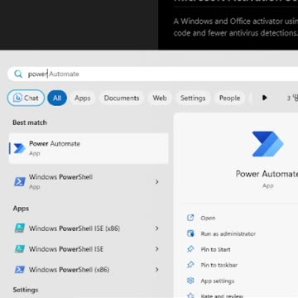Click the Open action icon
Image resolution: width=298 pixels, height=298 pixels.
pos(190,218)
